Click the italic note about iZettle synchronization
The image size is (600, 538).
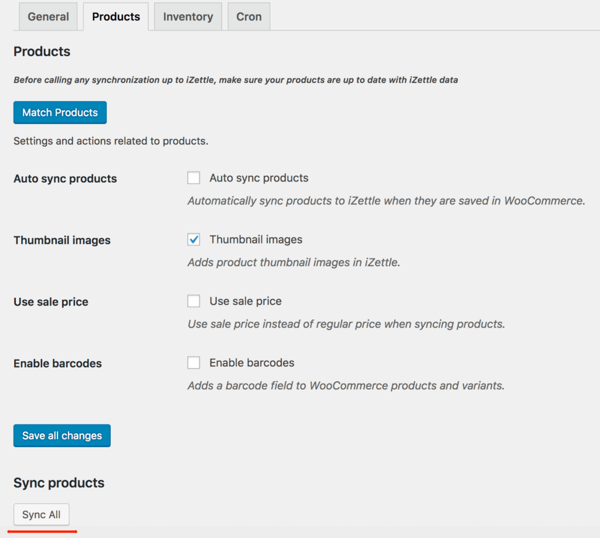(236, 80)
